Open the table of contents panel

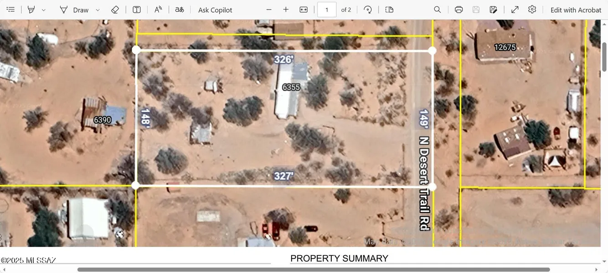click(x=10, y=9)
